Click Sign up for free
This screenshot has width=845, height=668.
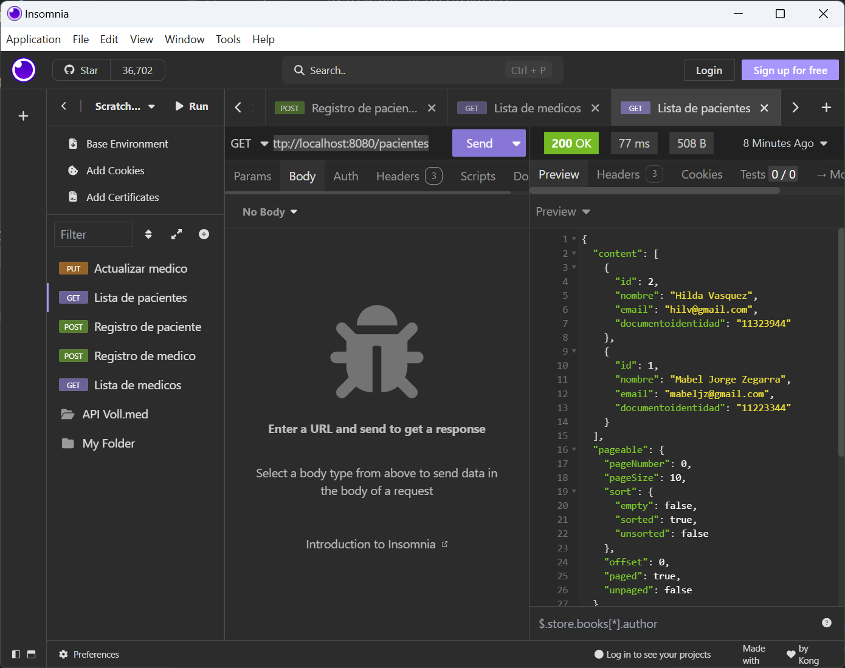click(790, 70)
